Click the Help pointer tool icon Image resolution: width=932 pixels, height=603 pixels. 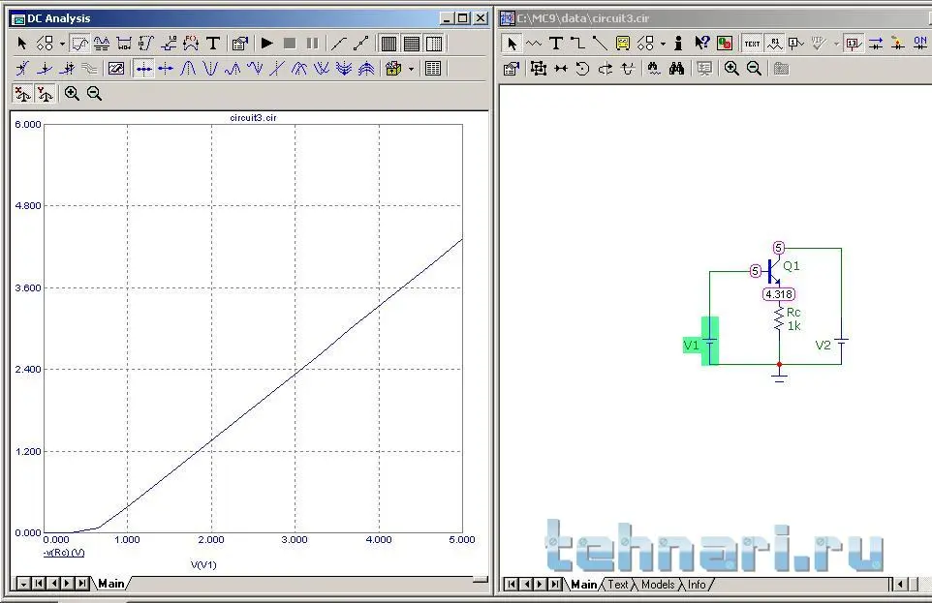(x=701, y=44)
